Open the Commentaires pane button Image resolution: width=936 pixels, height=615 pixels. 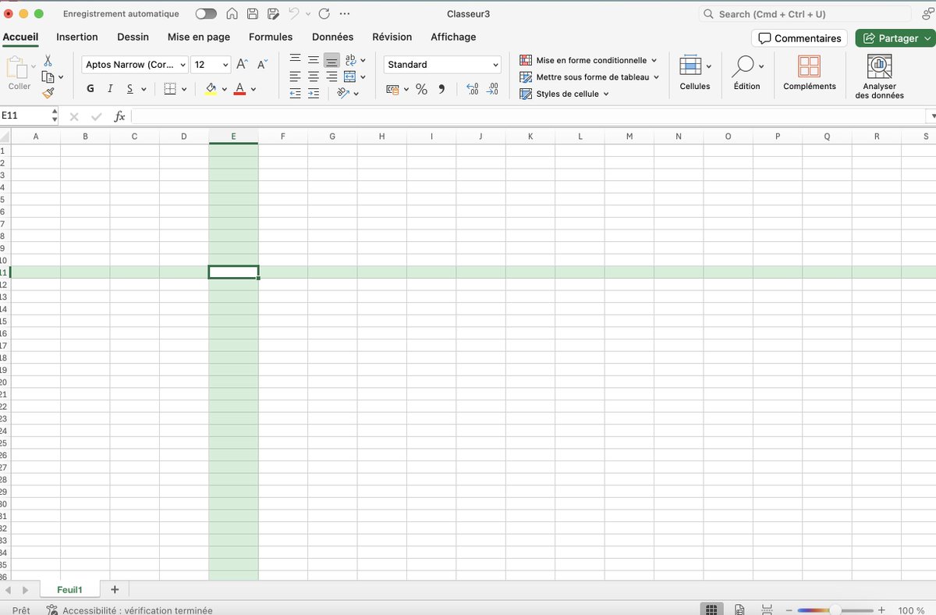pos(799,38)
